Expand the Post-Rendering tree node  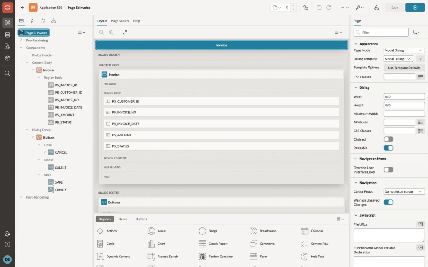pos(21,197)
